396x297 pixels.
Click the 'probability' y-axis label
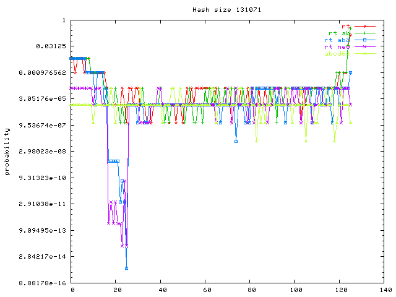click(7, 152)
